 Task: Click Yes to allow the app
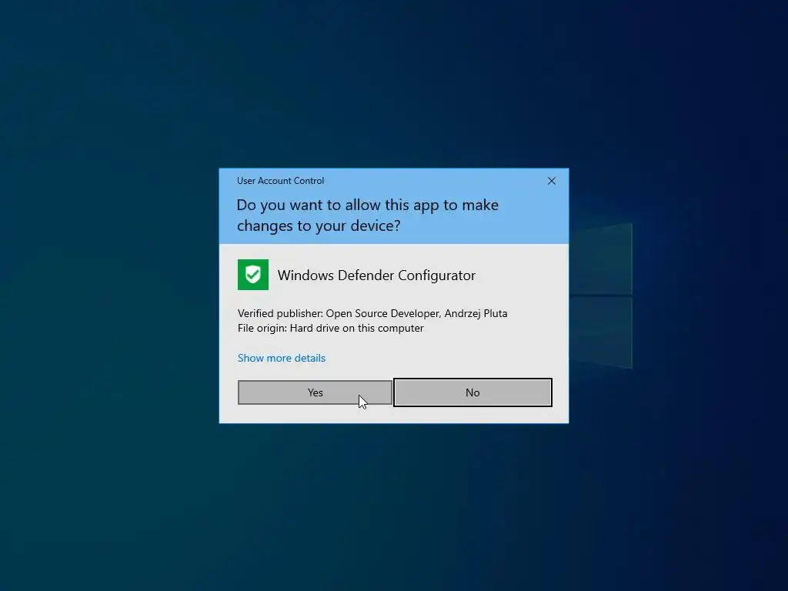pos(315,392)
